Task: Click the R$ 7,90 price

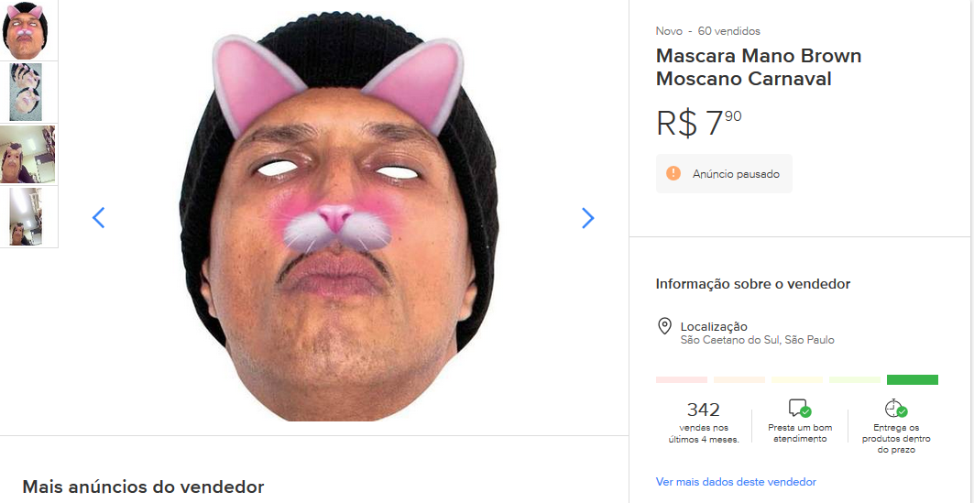Action: 699,123
